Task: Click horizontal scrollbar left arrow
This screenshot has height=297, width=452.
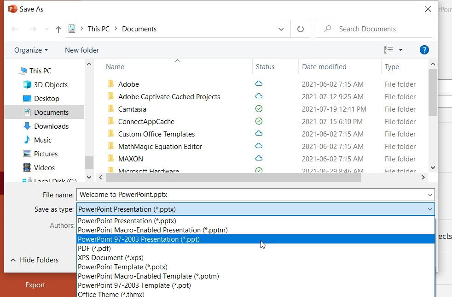Action: point(101,178)
